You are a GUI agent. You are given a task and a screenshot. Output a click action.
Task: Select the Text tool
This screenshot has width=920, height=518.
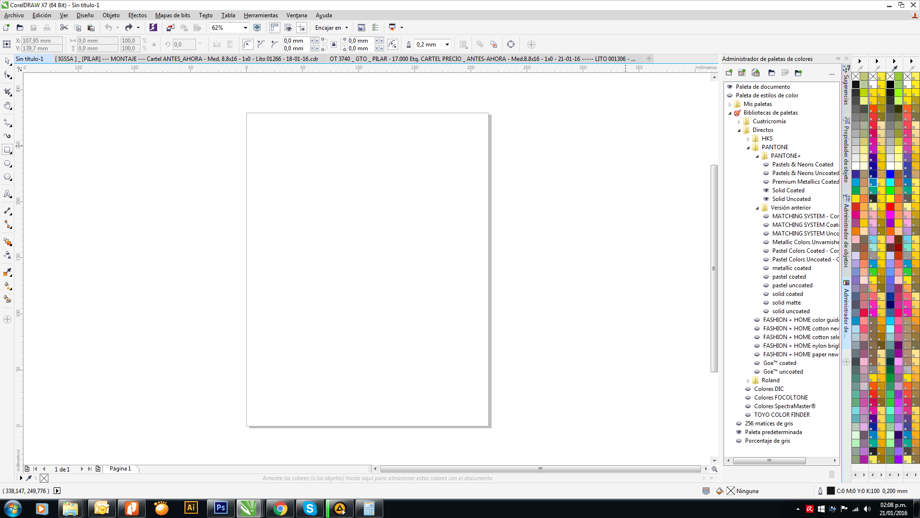(7, 194)
